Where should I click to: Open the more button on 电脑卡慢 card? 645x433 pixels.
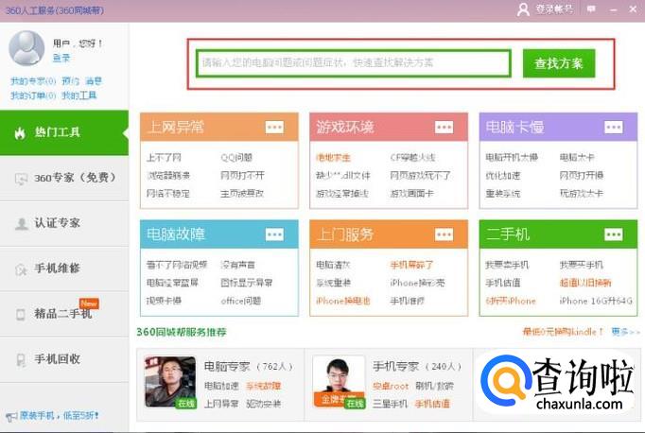(x=614, y=127)
